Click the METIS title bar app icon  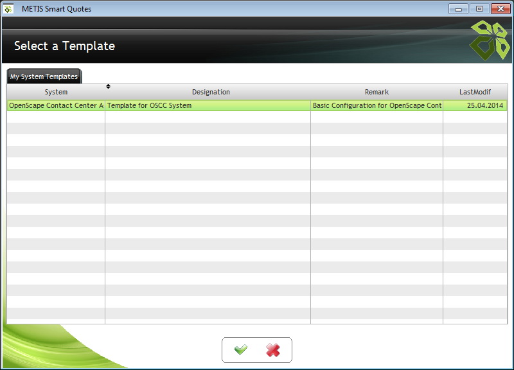(8, 9)
